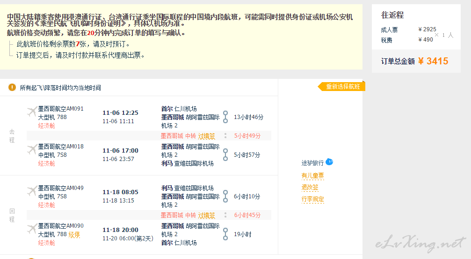This screenshot has height=259, width=471.
Task: Click tax fee amount ¥ 490
Action: [426, 40]
